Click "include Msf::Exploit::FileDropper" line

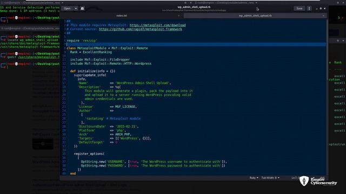(100, 60)
